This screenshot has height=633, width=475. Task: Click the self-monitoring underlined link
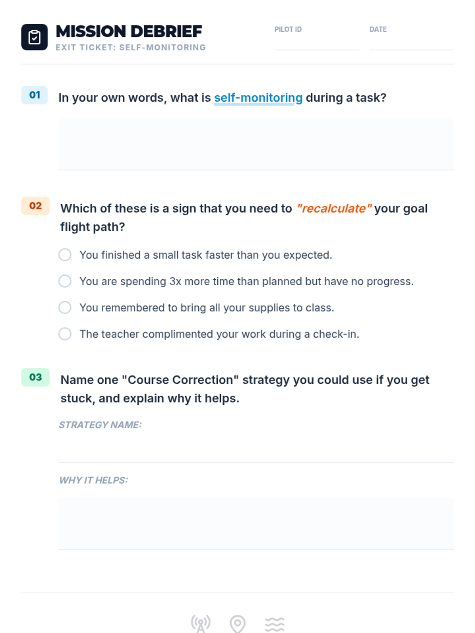(x=258, y=98)
